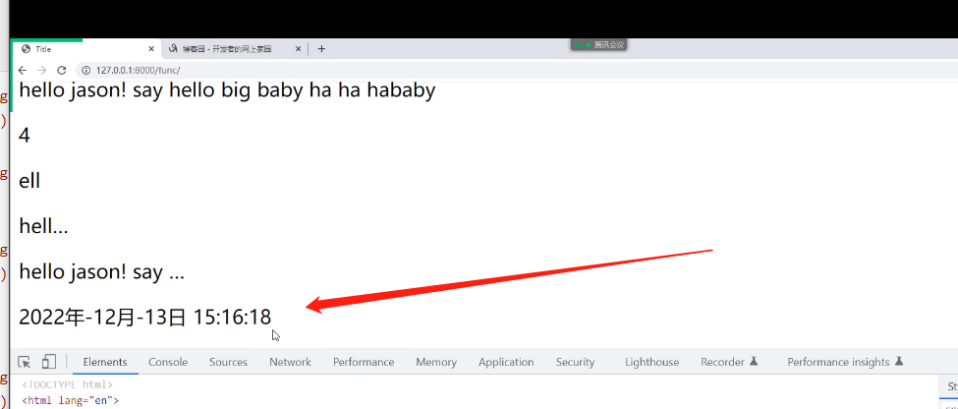Click the site info icon in address bar

coord(85,71)
